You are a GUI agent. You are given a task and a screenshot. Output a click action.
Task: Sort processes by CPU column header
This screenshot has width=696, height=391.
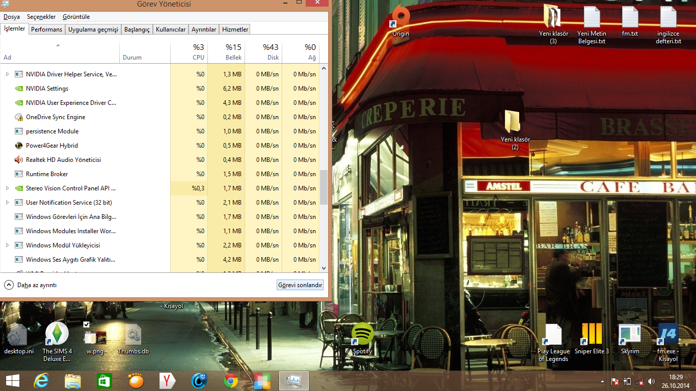tap(189, 52)
